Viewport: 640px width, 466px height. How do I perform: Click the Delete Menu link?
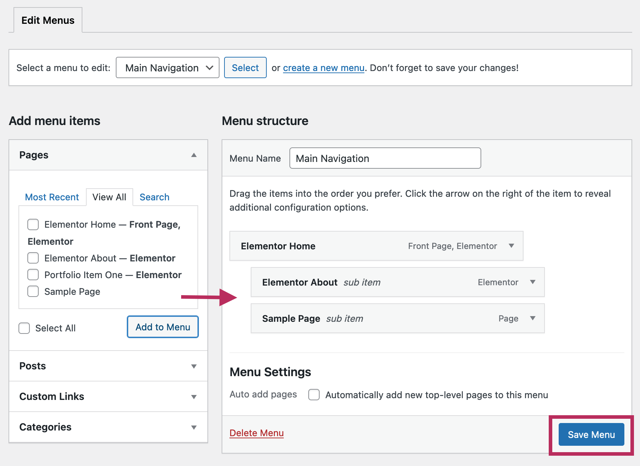[x=256, y=433]
